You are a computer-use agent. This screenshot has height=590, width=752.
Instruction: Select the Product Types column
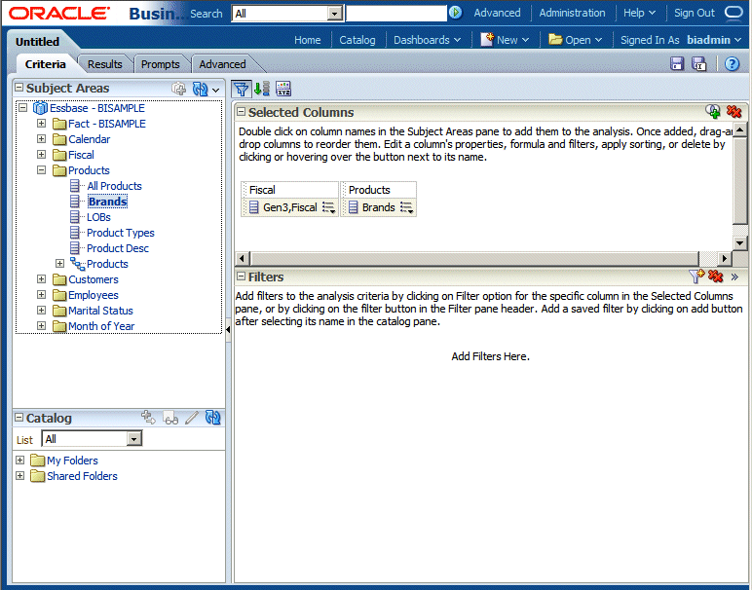121,233
